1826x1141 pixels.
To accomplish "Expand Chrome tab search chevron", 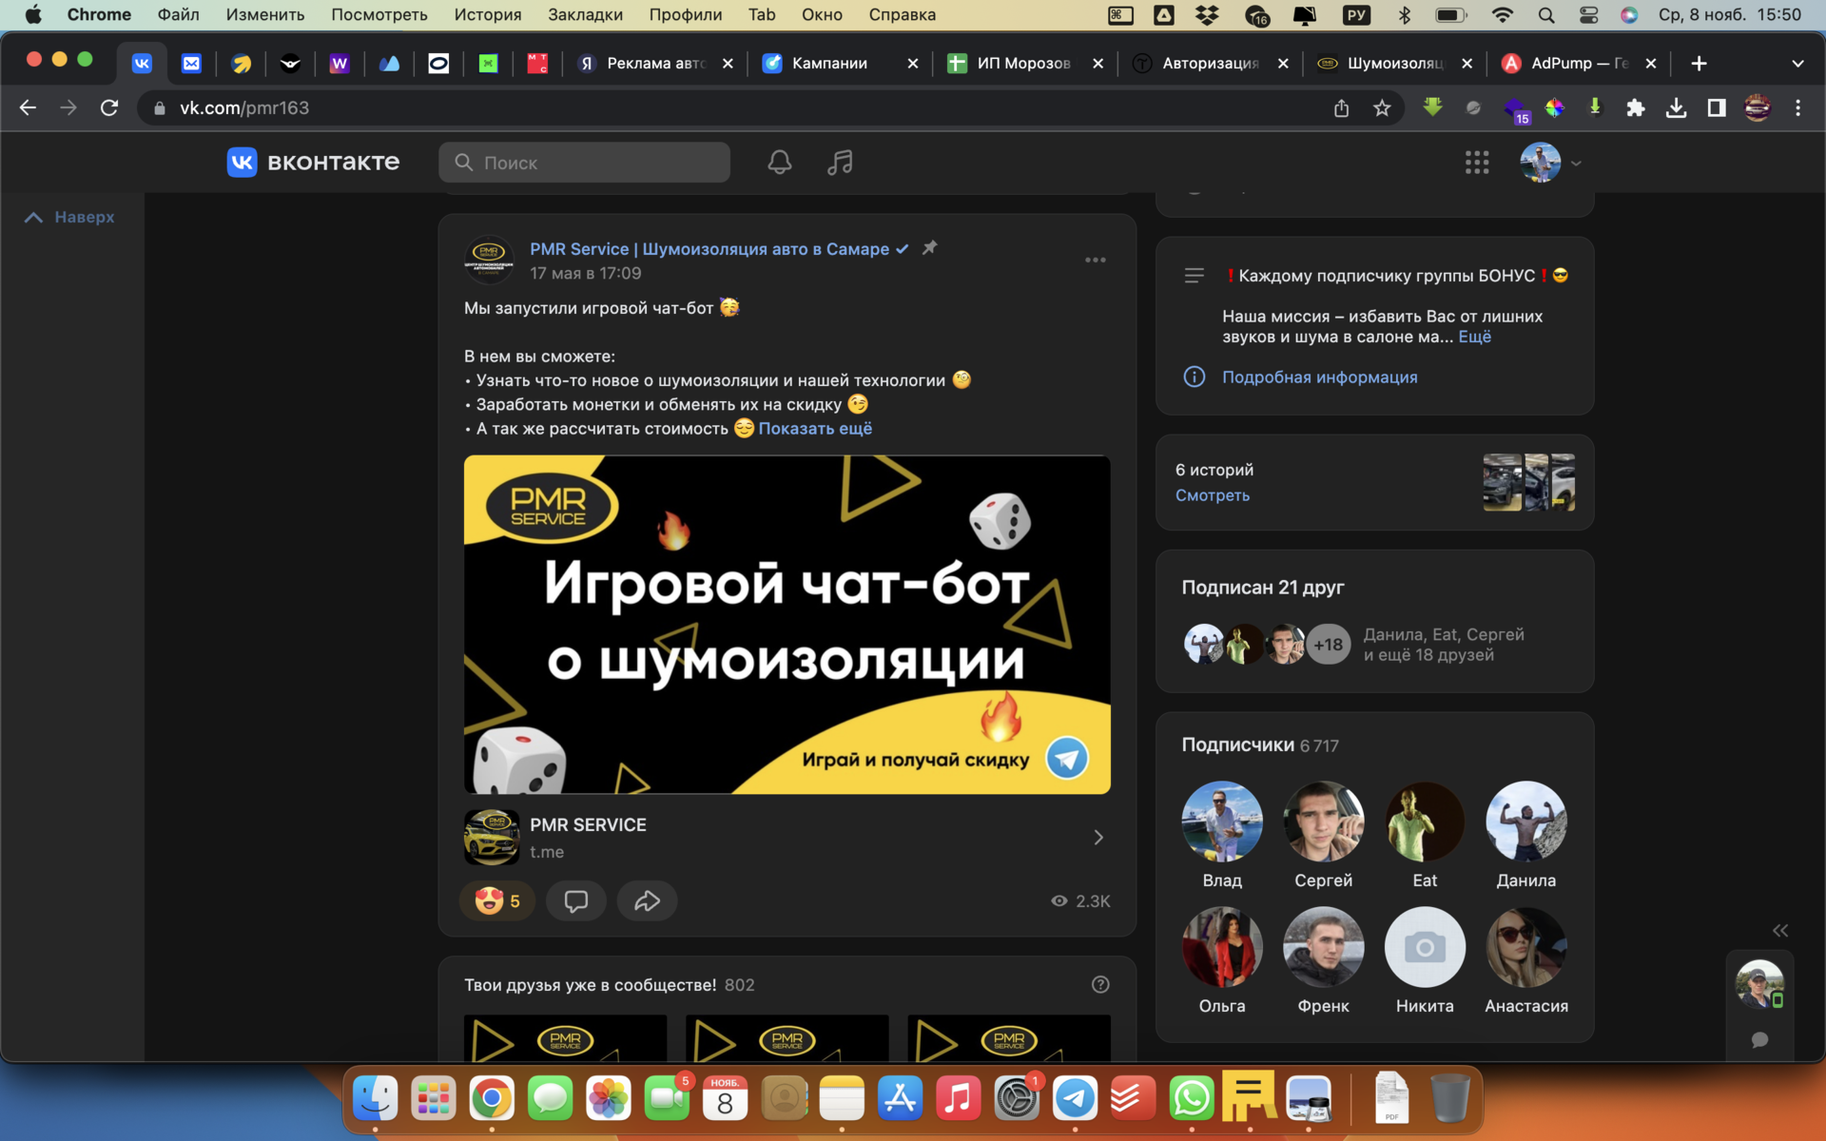I will point(1797,64).
